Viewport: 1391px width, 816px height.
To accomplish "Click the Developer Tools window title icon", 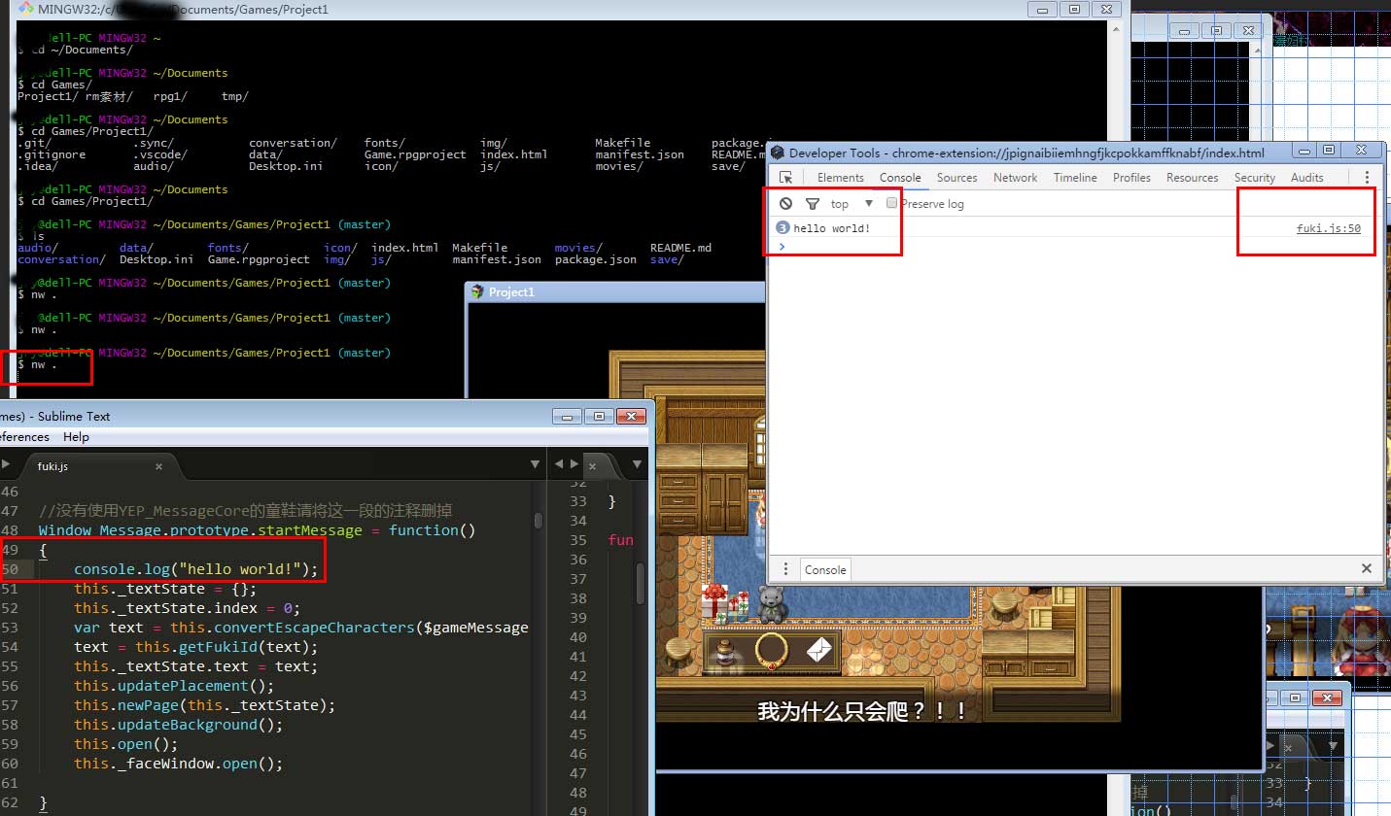I will tap(778, 153).
